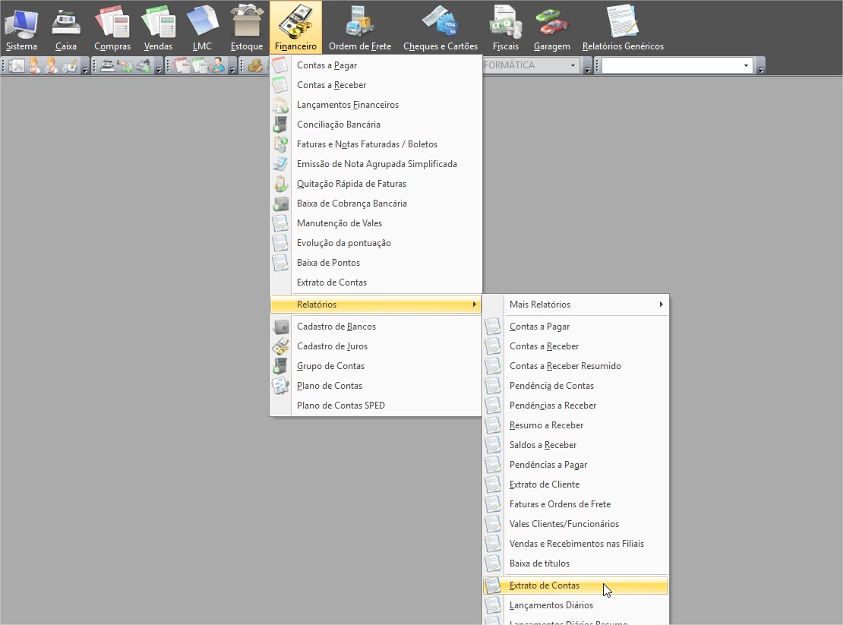843x625 pixels.
Task: Open the Compras module
Action: (112, 27)
